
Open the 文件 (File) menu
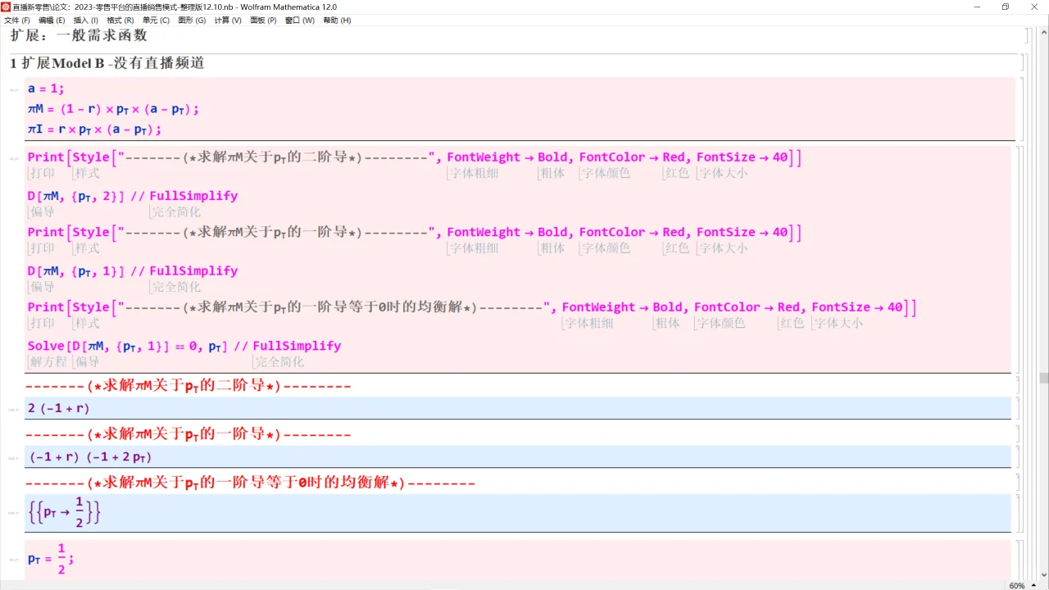click(14, 20)
